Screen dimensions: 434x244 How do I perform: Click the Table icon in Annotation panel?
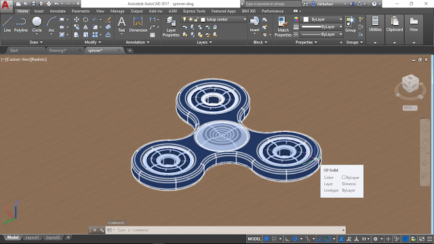pos(153,35)
